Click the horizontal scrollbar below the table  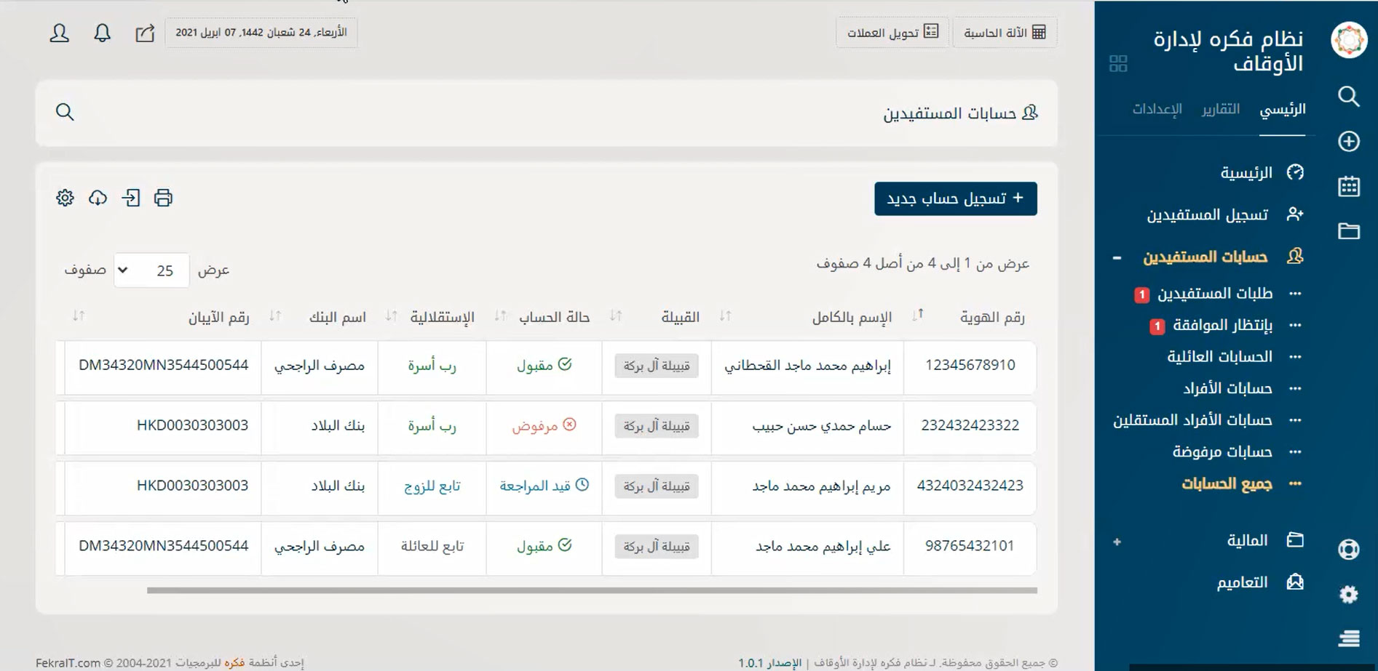click(591, 590)
